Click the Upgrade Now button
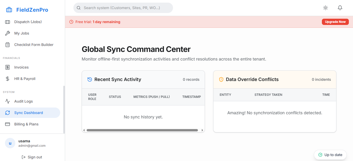This screenshot has width=353, height=161. click(335, 22)
